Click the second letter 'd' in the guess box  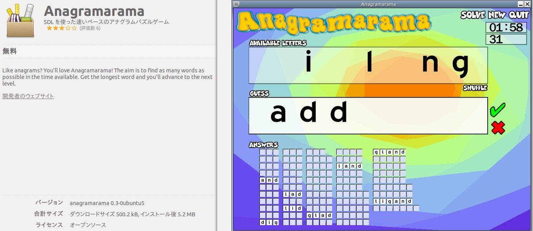pos(308,112)
